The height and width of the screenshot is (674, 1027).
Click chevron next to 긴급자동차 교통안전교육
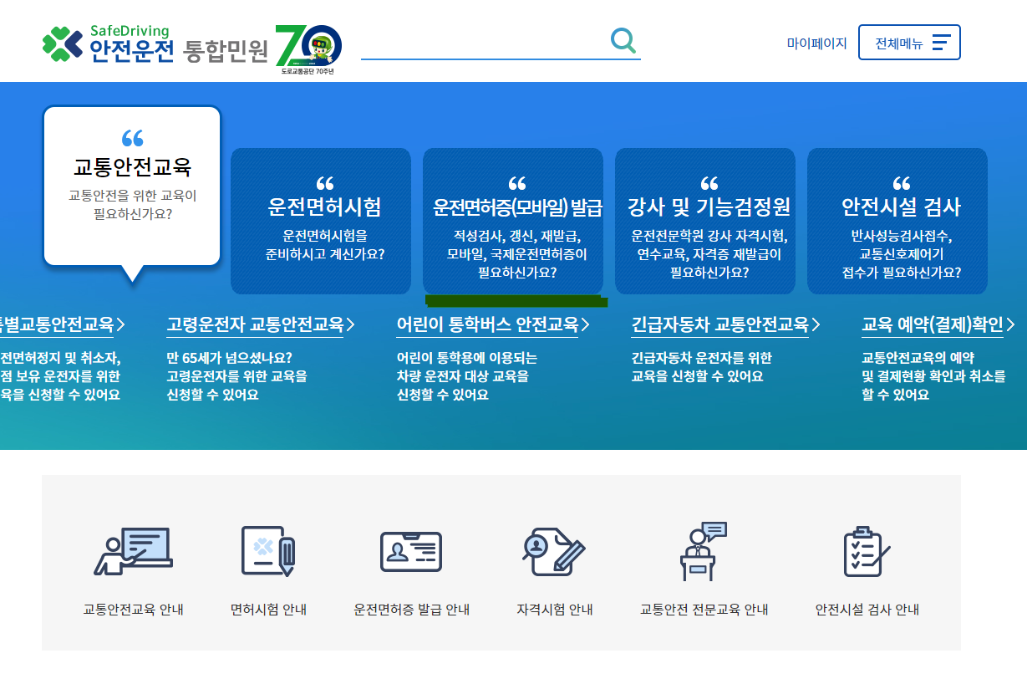point(816,324)
